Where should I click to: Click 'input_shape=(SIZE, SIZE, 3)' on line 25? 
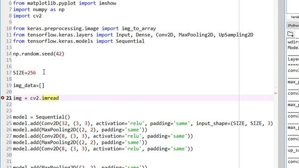pyautogui.click(x=235, y=123)
